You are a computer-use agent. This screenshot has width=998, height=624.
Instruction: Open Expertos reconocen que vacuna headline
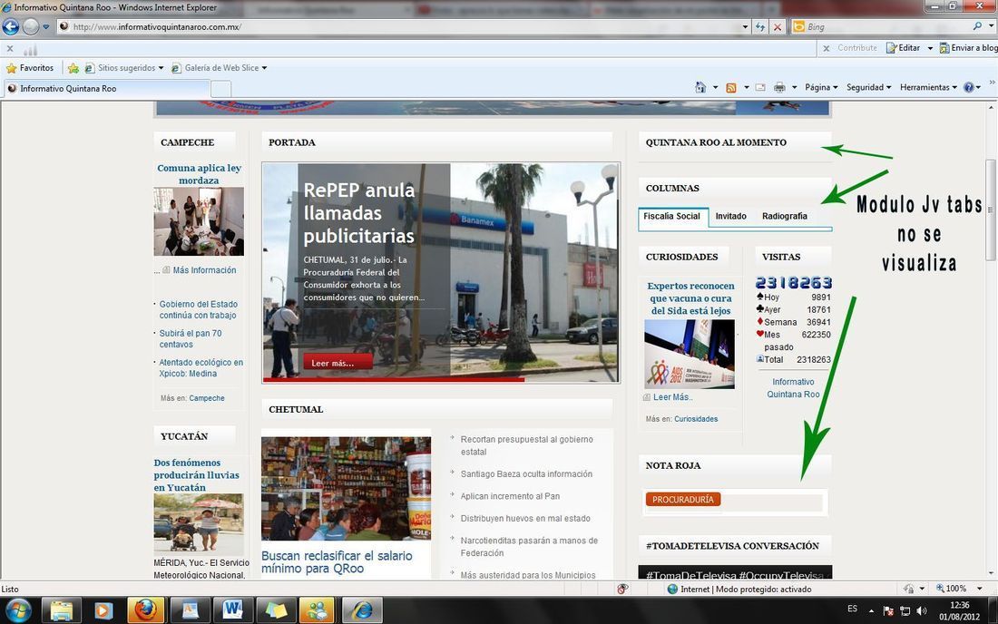690,298
